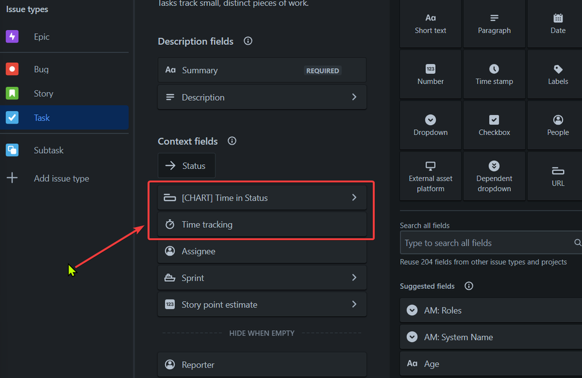Click the Time tracking stopwatch icon
This screenshot has width=582, height=378.
tap(170, 224)
